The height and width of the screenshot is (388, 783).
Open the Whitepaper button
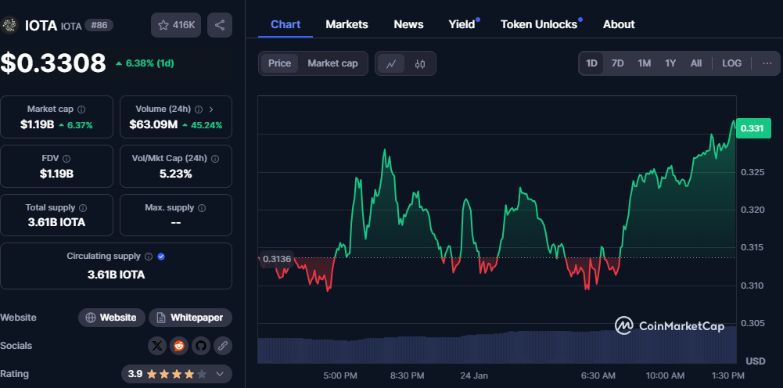click(x=190, y=318)
